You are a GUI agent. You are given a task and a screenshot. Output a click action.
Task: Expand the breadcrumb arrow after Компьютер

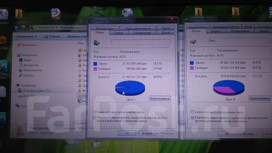(x=57, y=28)
